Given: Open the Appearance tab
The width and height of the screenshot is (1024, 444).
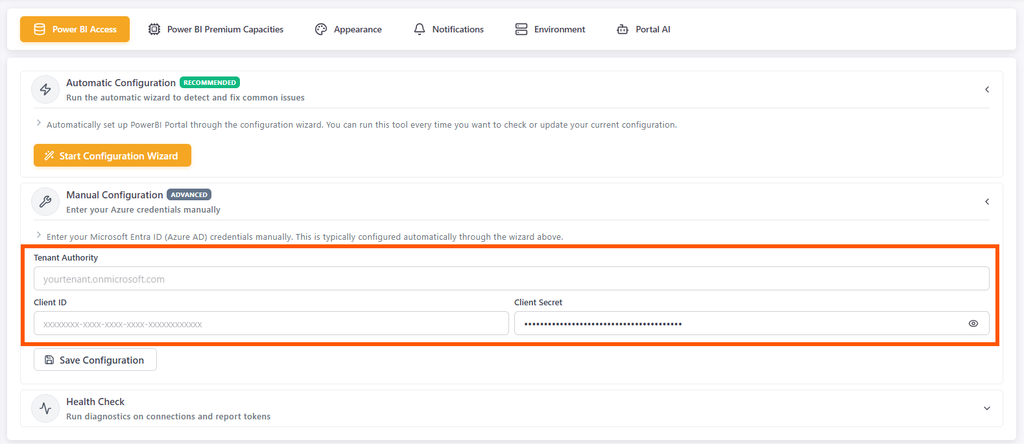Looking at the screenshot, I should (x=357, y=29).
